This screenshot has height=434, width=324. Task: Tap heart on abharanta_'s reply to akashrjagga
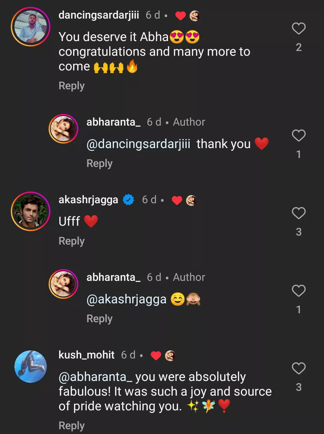[x=298, y=291]
